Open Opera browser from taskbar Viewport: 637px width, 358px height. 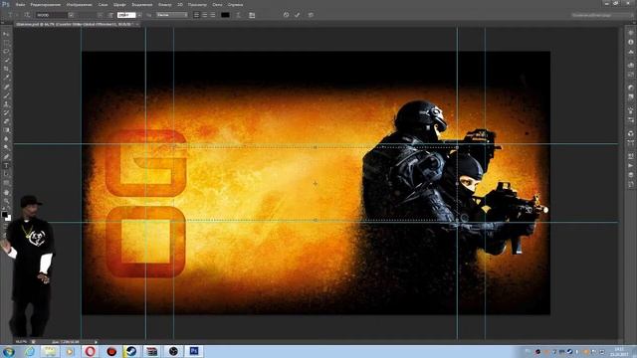click(91, 351)
